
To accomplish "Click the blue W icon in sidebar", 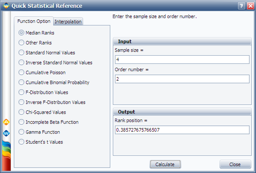I will [x=6, y=134].
